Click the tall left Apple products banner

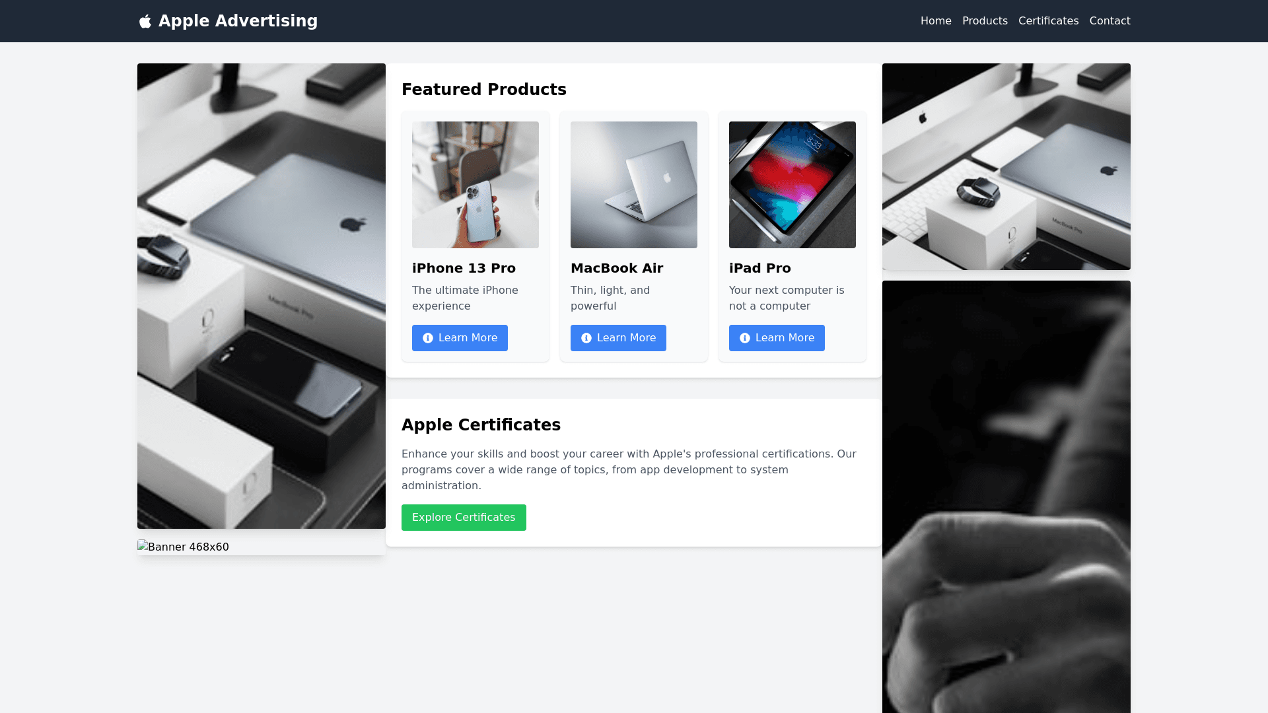pos(262,296)
